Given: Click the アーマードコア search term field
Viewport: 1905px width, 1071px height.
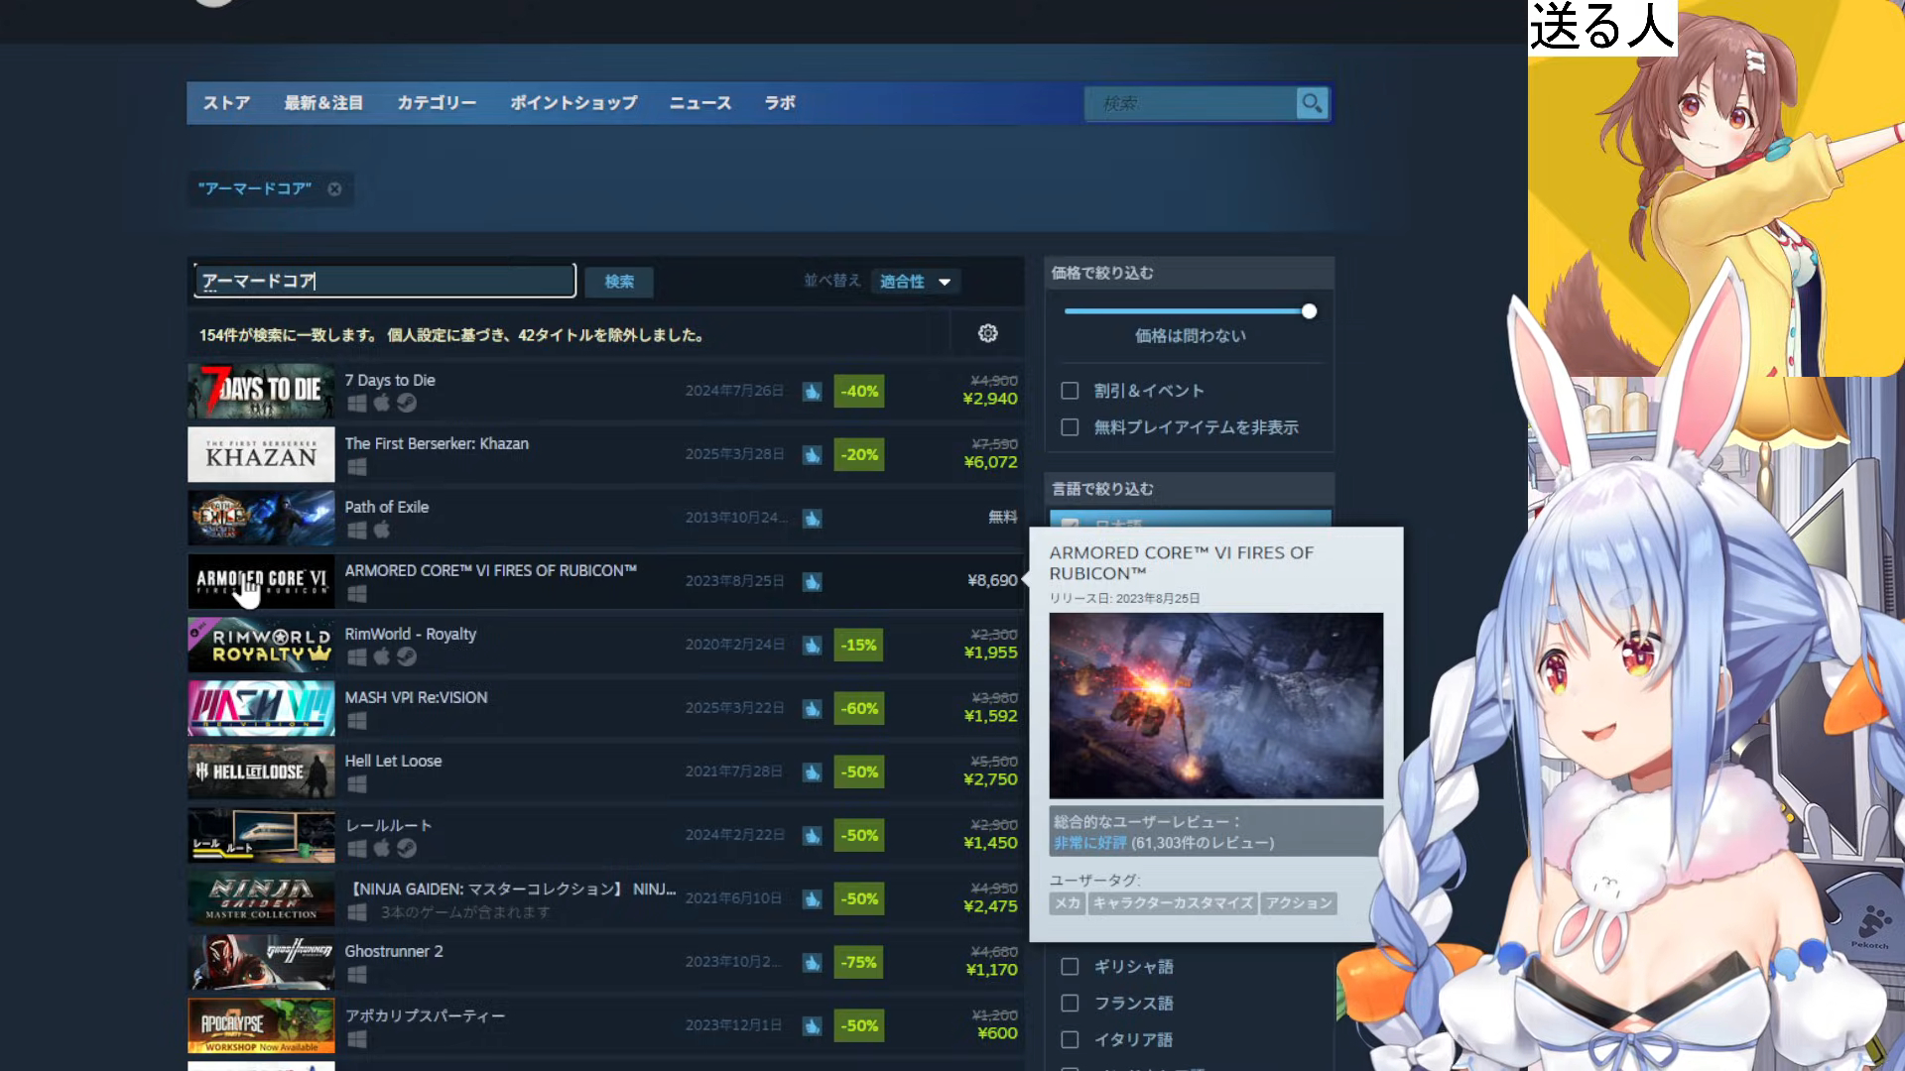Looking at the screenshot, I should [385, 281].
